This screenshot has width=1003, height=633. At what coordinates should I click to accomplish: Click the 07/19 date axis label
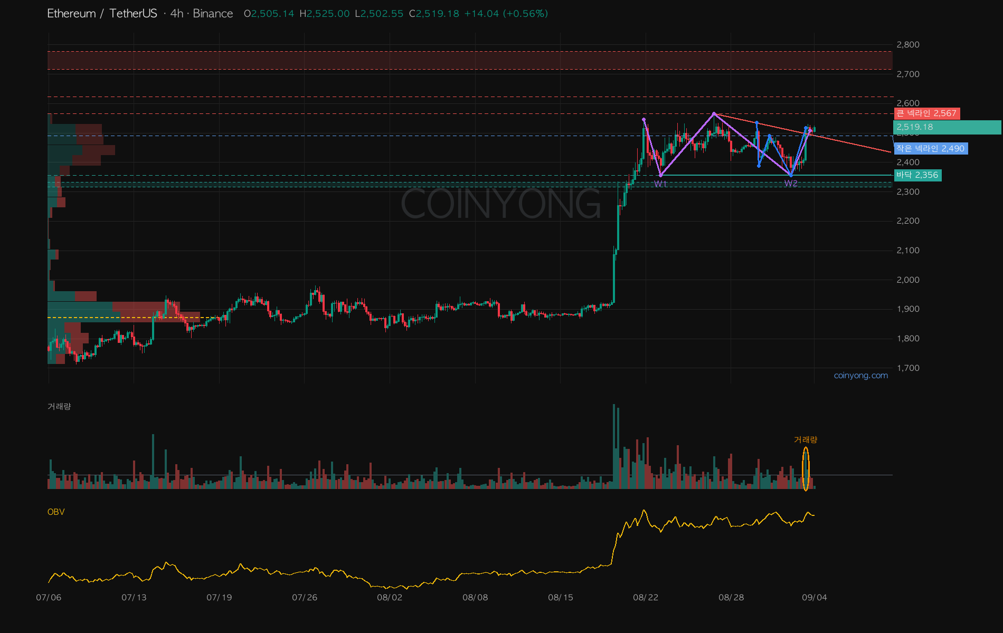pos(219,598)
